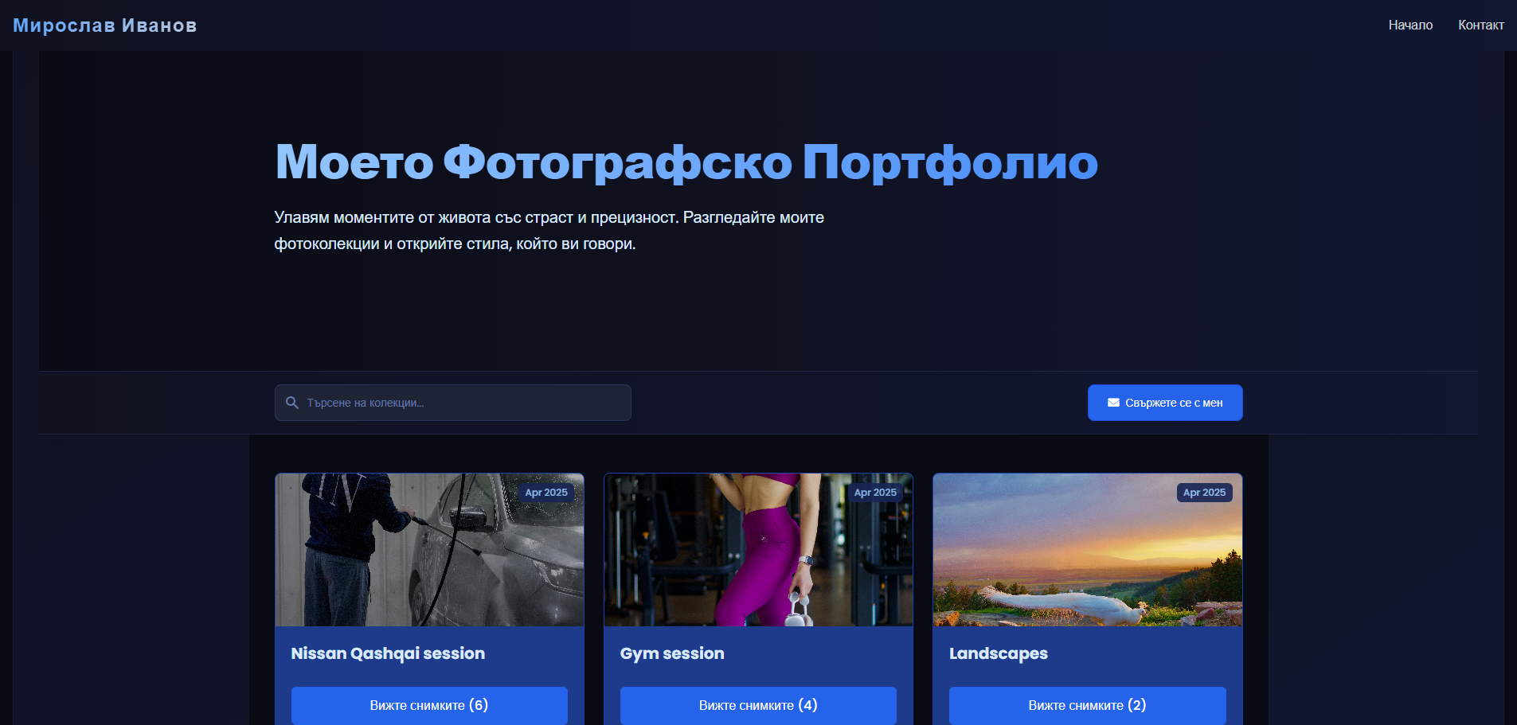View the 2 photos of Landscapes
Viewport: 1517px width, 725px height.
point(1087,705)
